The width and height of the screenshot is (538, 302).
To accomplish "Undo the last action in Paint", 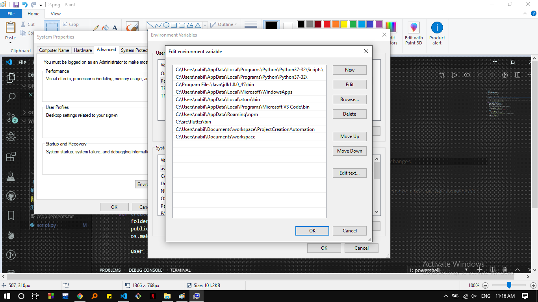I will pyautogui.click(x=25, y=5).
